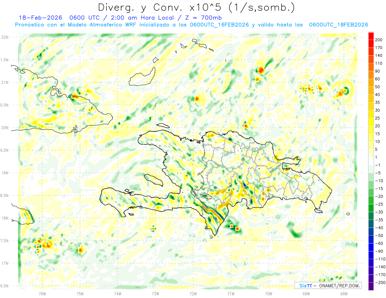Click the '73W' longitude label
This screenshot has width=386, height=298.
[155, 294]
